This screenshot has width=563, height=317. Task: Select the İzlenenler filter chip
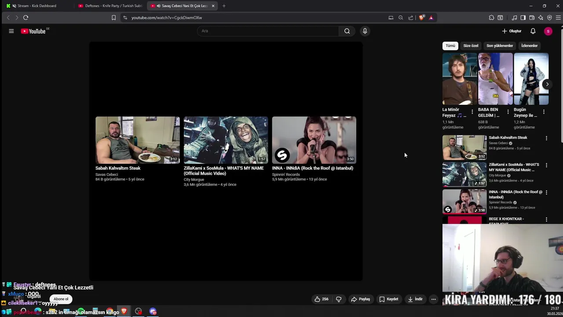coord(530,46)
